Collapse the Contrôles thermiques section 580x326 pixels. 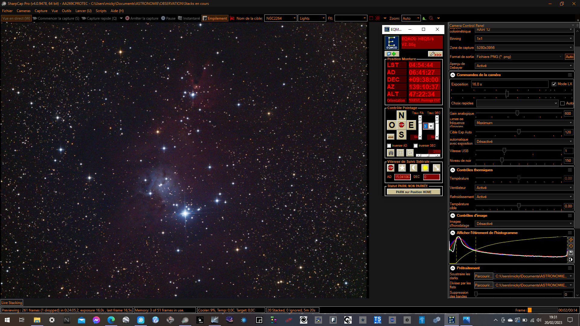(453, 170)
